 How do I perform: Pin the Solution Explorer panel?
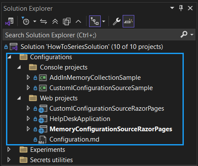[181, 8]
